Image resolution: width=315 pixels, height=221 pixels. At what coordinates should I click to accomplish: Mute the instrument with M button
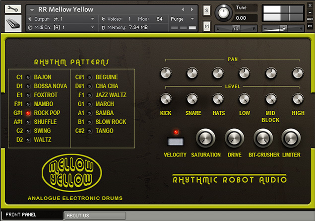pos(207,26)
